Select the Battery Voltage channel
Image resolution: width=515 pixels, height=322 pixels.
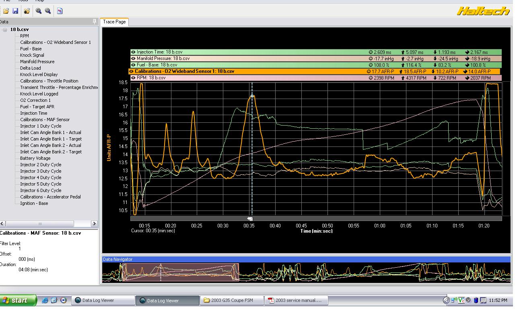35,158
